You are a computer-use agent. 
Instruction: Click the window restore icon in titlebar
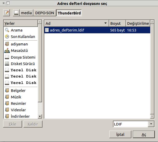click(8, 3)
